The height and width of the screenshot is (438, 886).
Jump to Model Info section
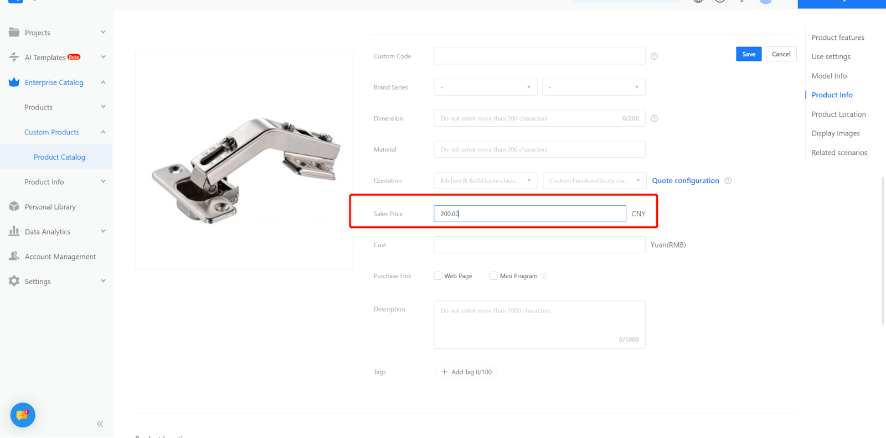pos(829,76)
